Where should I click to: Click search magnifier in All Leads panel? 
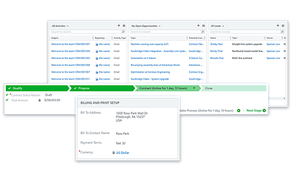pyautogui.click(x=282, y=31)
